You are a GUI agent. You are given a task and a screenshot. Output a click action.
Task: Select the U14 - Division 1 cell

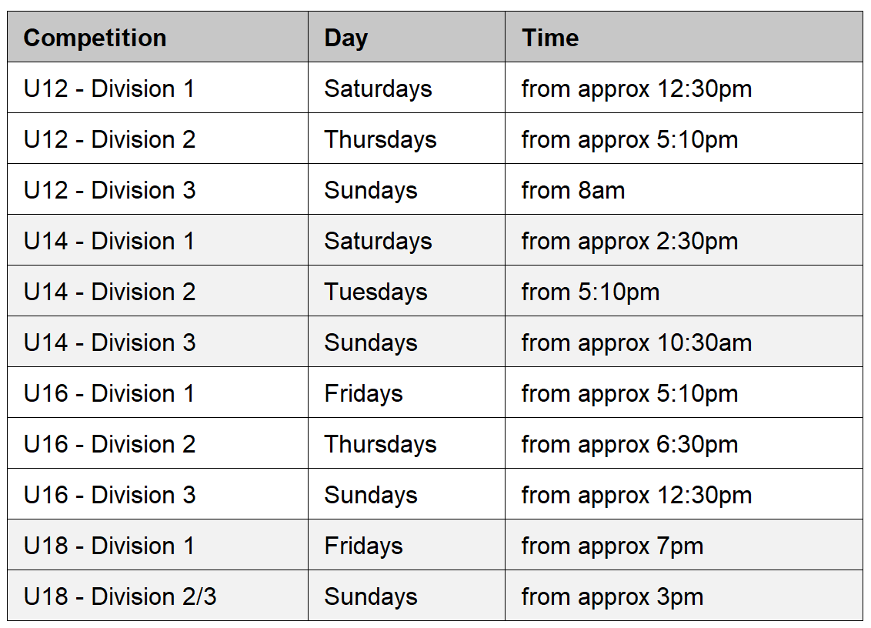tap(158, 240)
